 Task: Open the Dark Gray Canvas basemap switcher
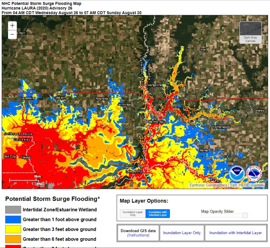coord(250,32)
